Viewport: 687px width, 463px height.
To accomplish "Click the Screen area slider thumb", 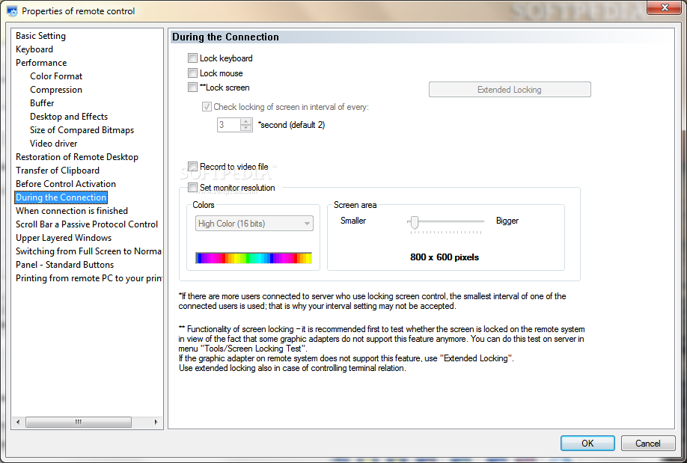I will tap(414, 222).
